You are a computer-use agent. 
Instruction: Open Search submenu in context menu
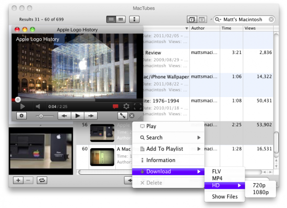point(168,138)
